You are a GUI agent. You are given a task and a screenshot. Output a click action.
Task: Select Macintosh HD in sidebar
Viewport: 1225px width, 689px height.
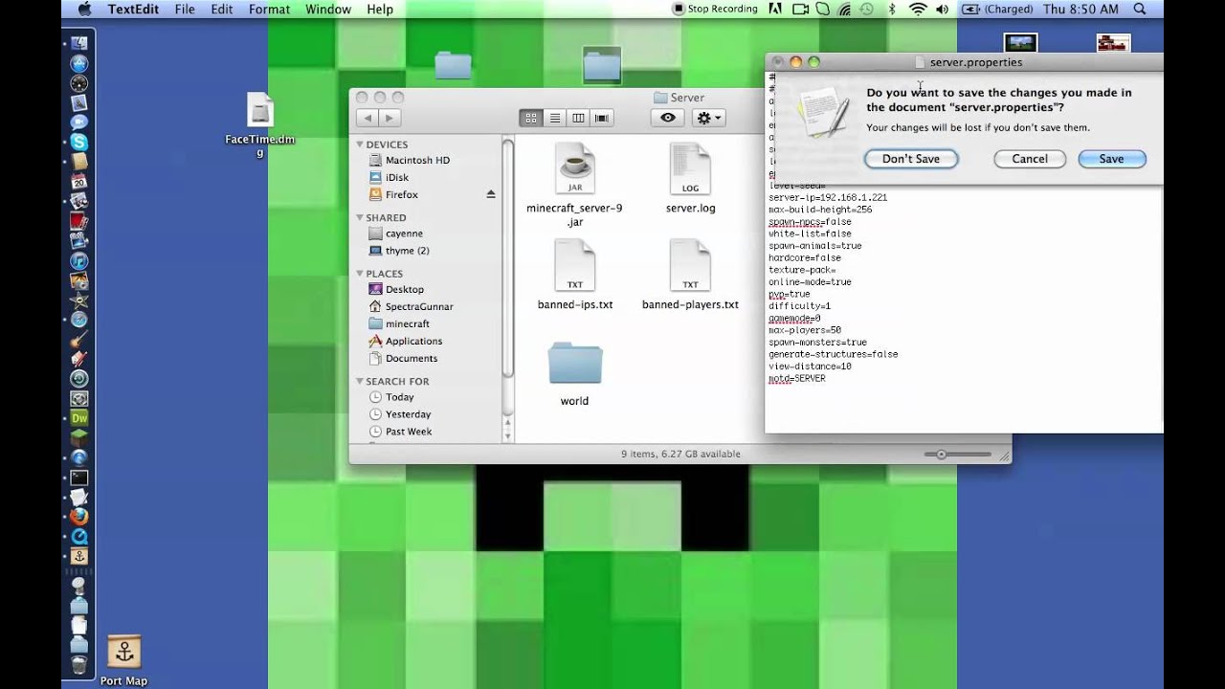(417, 160)
